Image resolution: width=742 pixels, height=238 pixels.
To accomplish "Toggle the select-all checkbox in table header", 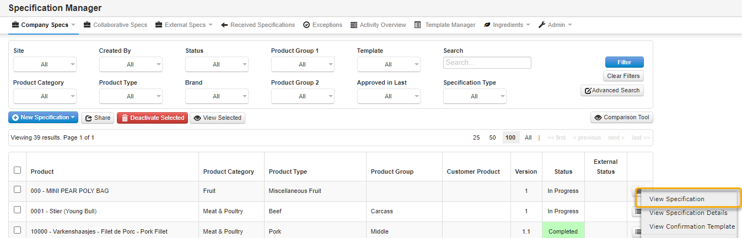I will coord(18,170).
